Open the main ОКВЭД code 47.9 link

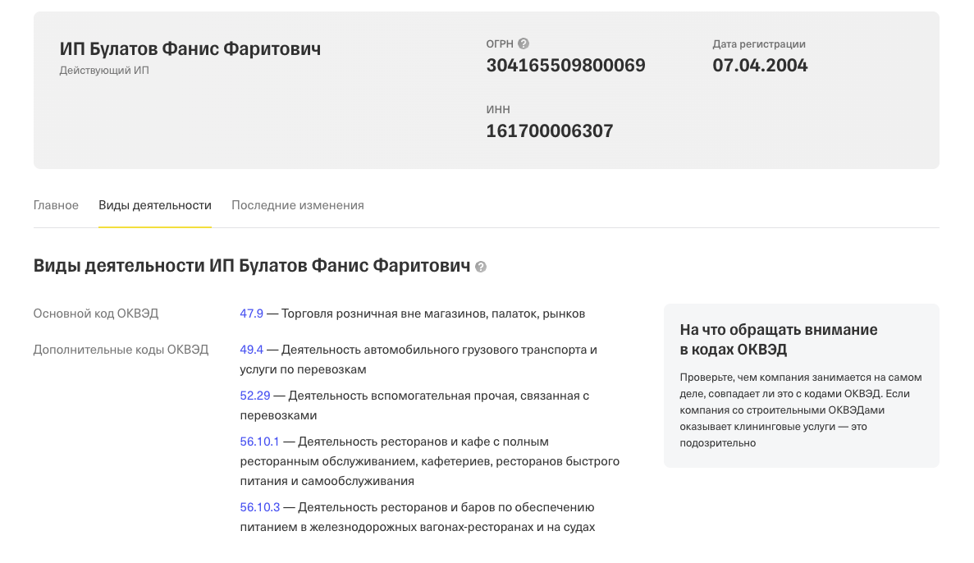point(251,314)
